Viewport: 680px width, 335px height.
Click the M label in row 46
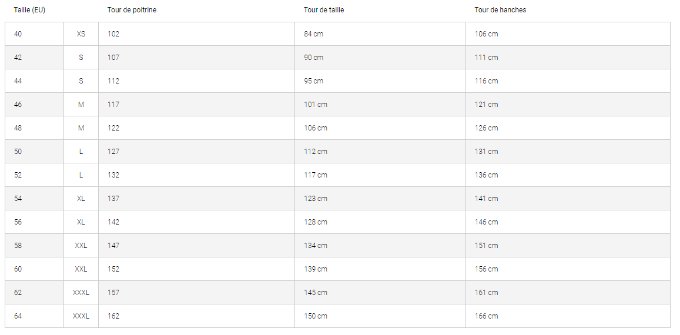81,105
